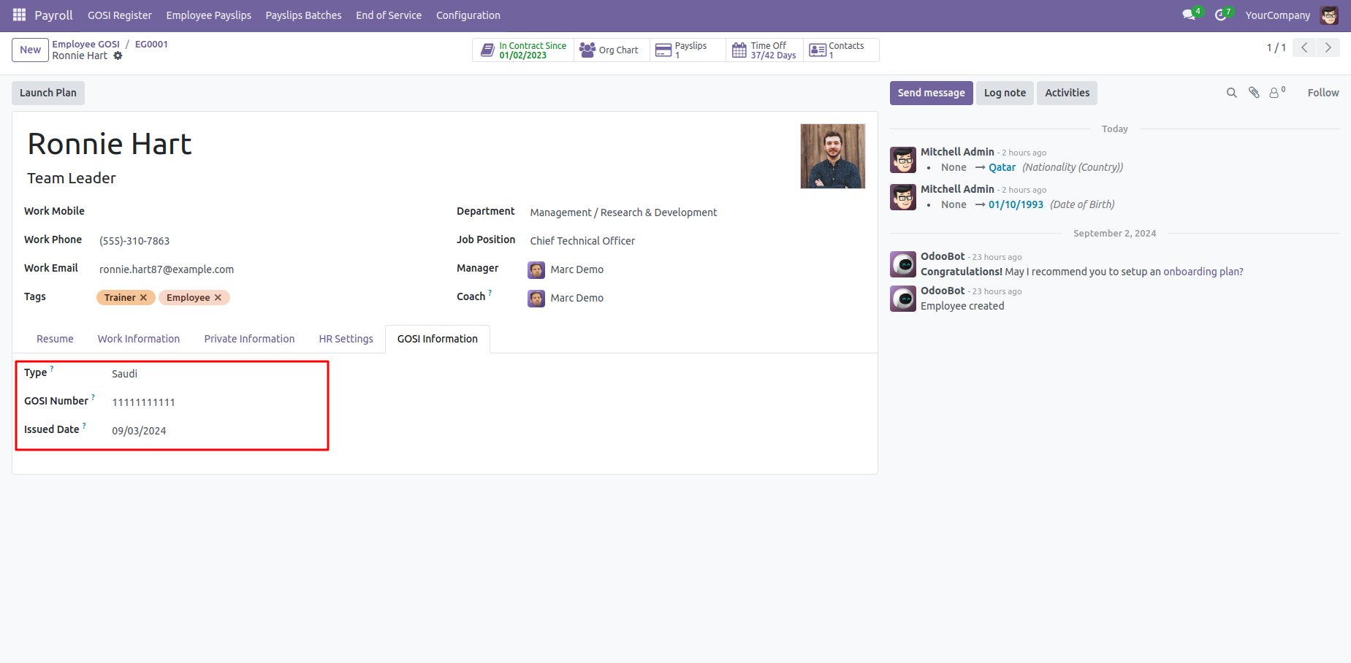The height and width of the screenshot is (663, 1351).
Task: Click the GOSI Number field
Action: [x=143, y=402]
